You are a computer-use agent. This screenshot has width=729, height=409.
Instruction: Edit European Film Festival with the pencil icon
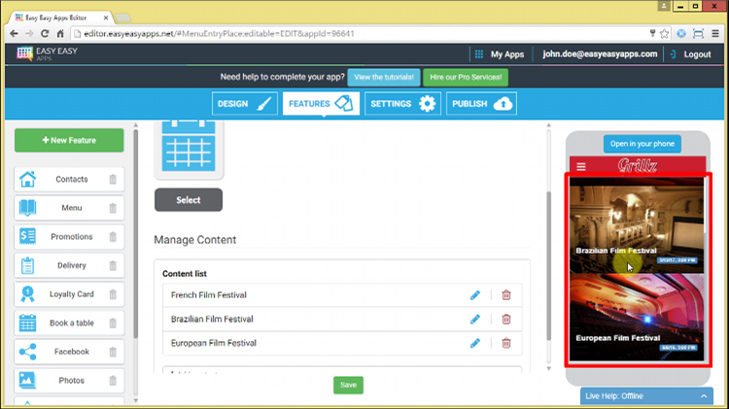pyautogui.click(x=474, y=344)
